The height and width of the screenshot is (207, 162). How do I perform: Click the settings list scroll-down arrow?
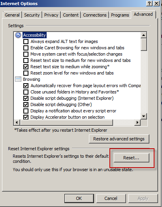click(x=143, y=116)
